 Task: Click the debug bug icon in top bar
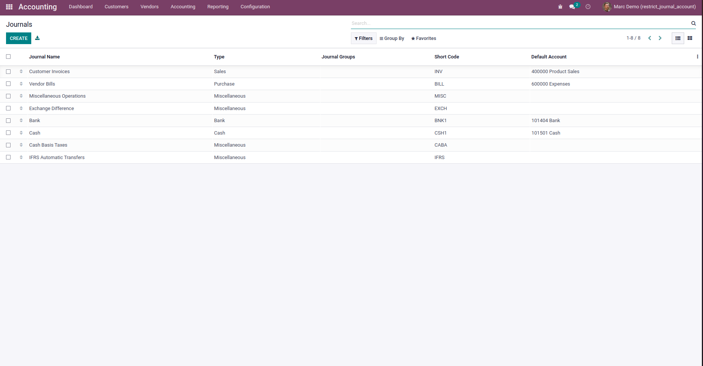pos(560,7)
